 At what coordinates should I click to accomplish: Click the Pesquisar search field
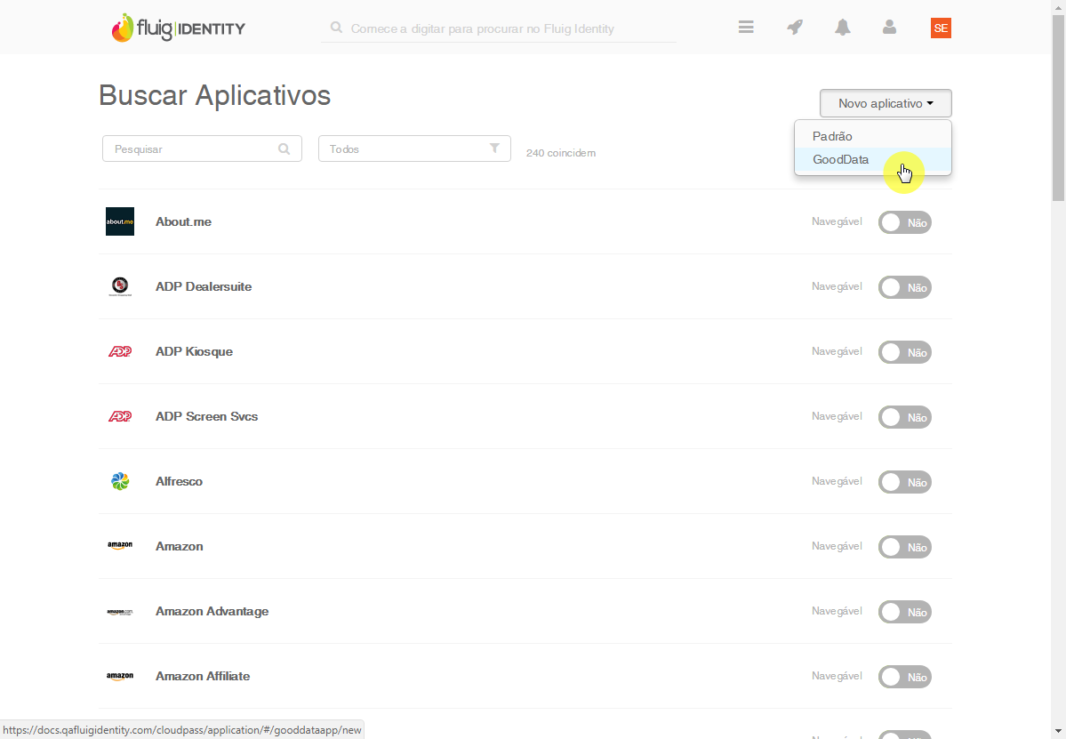click(194, 149)
